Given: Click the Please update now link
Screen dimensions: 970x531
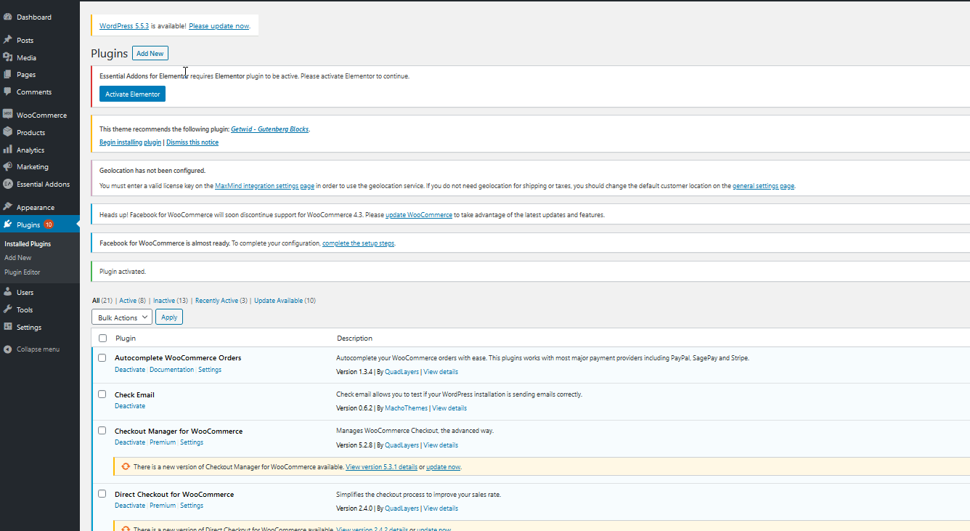Looking at the screenshot, I should (219, 25).
